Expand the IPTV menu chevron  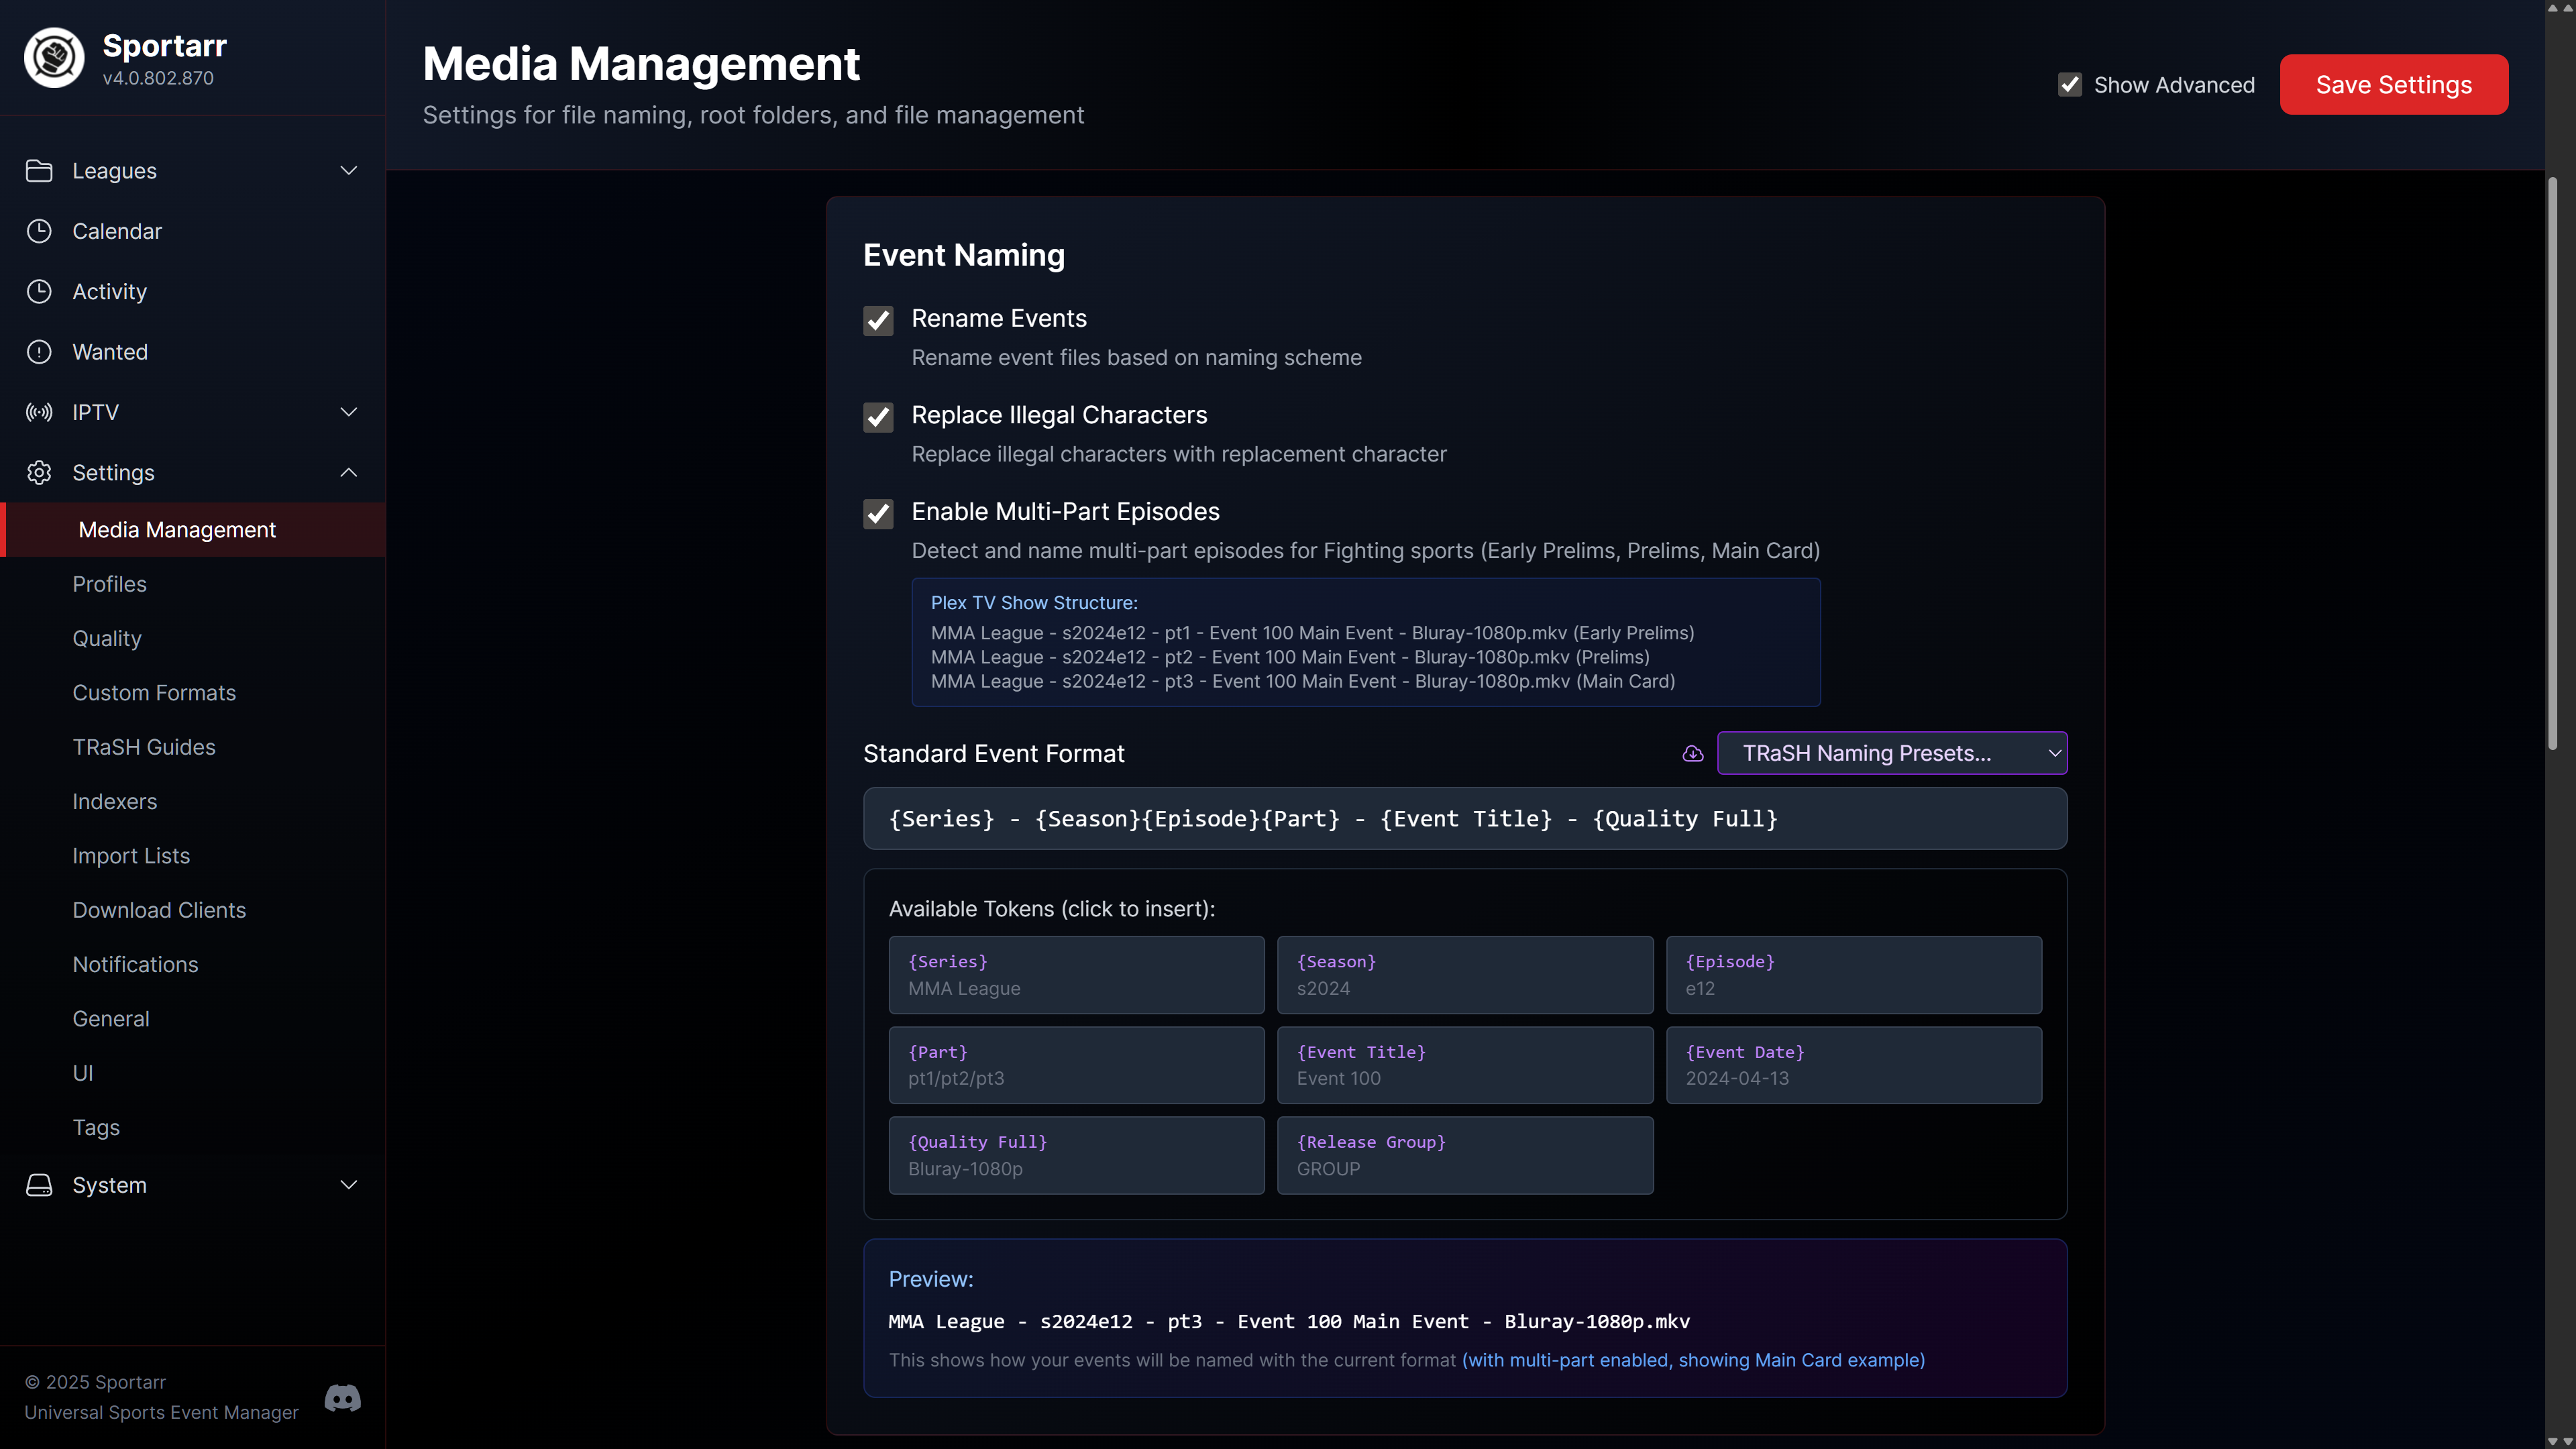click(x=348, y=412)
